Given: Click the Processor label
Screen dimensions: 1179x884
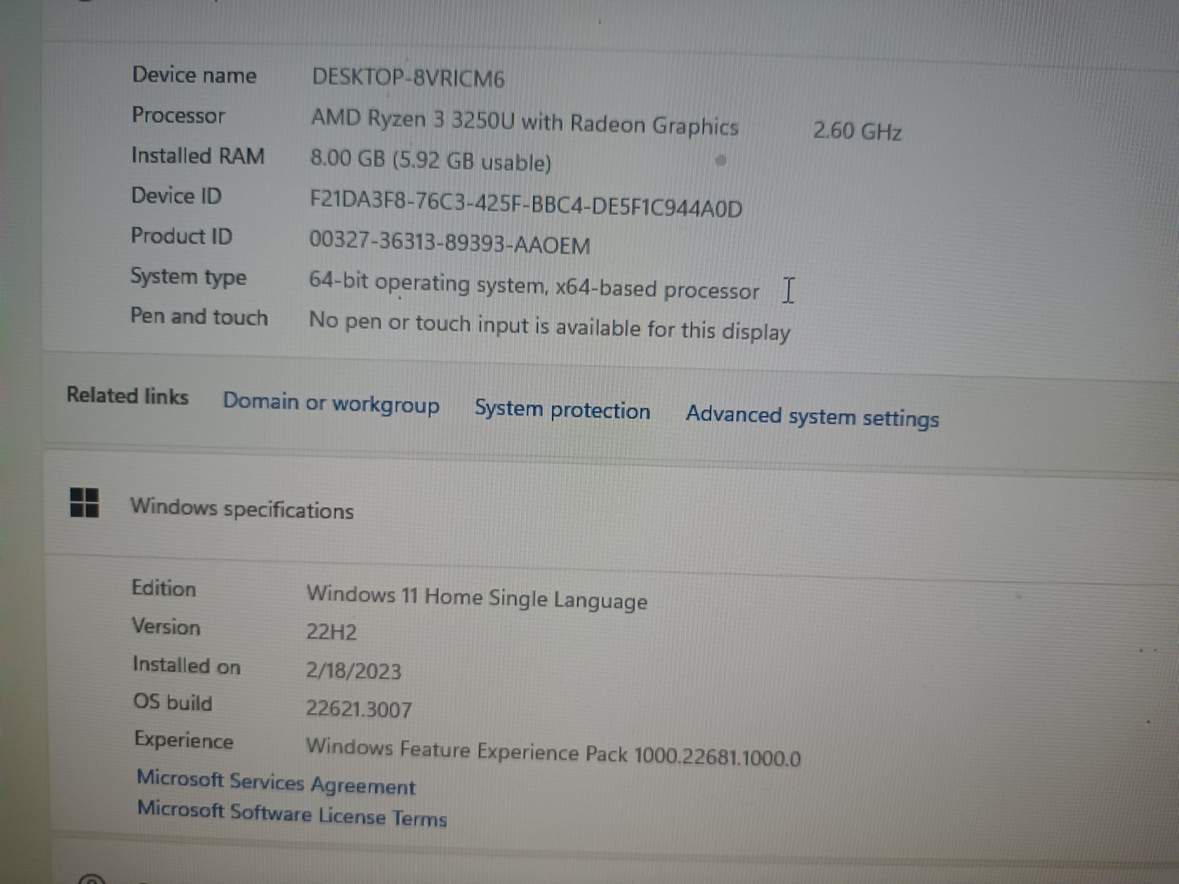Looking at the screenshot, I should tap(178, 116).
